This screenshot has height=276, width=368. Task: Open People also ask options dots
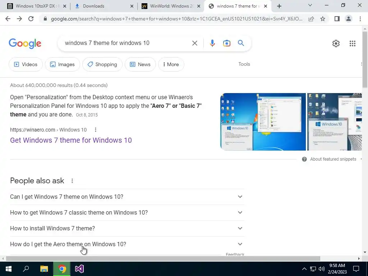pyautogui.click(x=72, y=181)
